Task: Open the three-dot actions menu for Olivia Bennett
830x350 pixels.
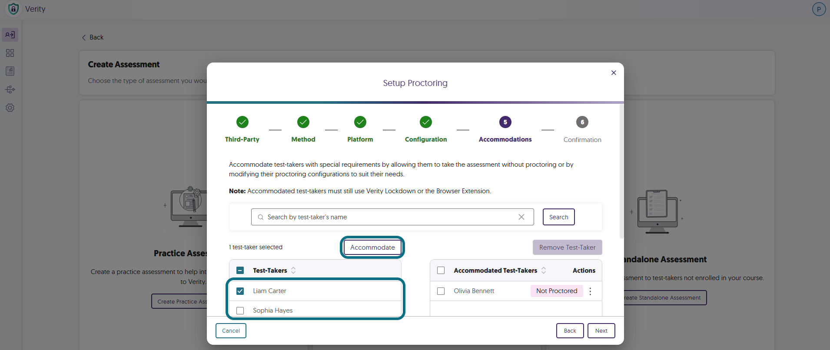Action: pyautogui.click(x=590, y=291)
